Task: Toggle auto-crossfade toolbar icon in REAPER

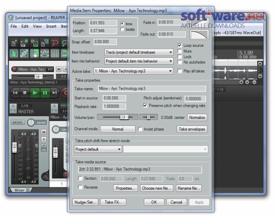Action: (14, 53)
